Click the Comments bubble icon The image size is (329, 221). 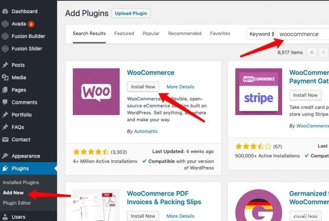coord(5,102)
